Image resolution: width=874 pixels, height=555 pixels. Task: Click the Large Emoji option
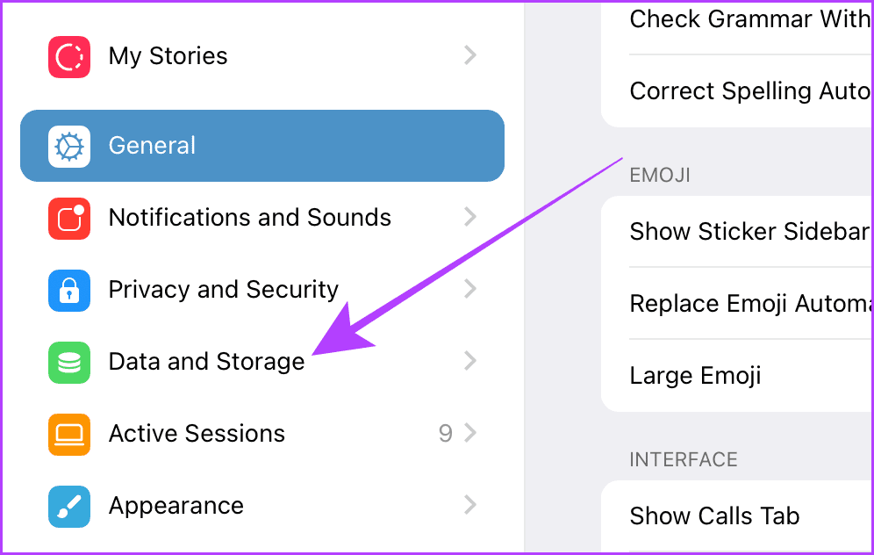pyautogui.click(x=737, y=375)
